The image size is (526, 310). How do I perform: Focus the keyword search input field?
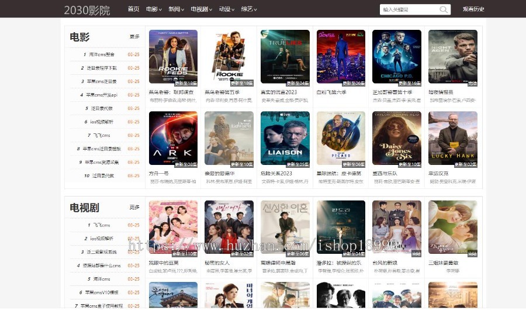point(409,9)
